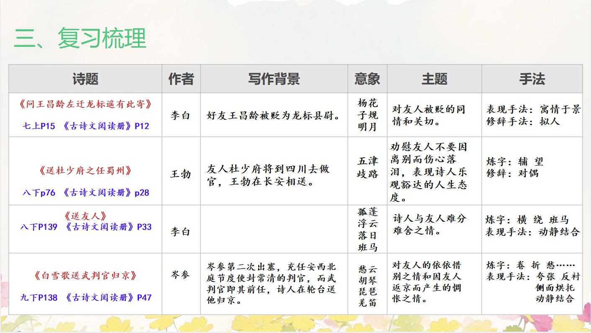Click the blue reference 九下P138 《古诗文阅读册》P47

coord(85,297)
